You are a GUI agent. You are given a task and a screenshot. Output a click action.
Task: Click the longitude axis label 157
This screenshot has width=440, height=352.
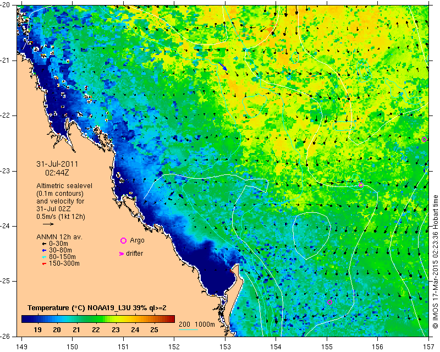[429, 347]
